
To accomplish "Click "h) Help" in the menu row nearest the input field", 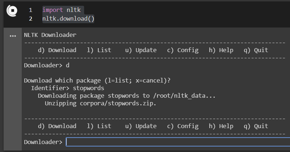I will tap(221, 126).
